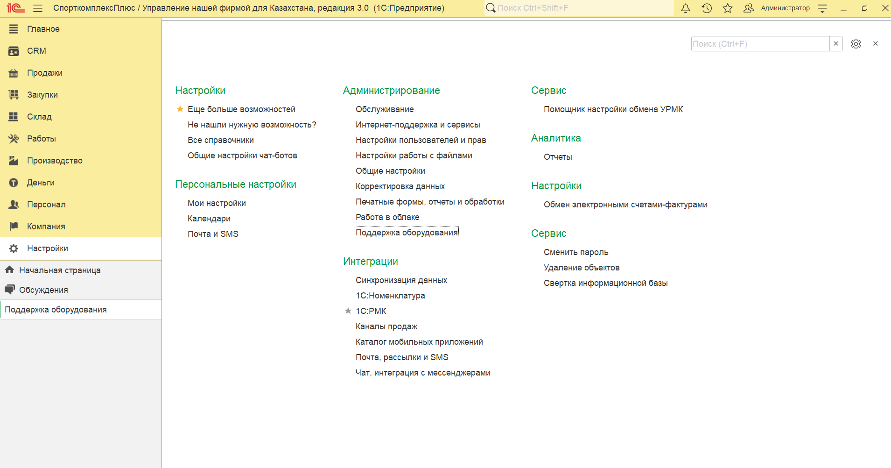Image resolution: width=891 pixels, height=468 pixels.
Task: Open service settings lines icon in title bar
Action: [x=822, y=8]
